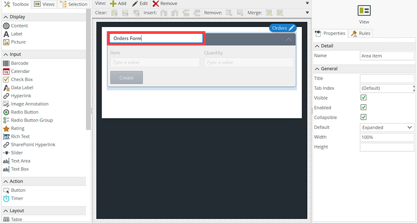Click the Merge cell right icon
The height and width of the screenshot is (223, 417).
pos(269,12)
